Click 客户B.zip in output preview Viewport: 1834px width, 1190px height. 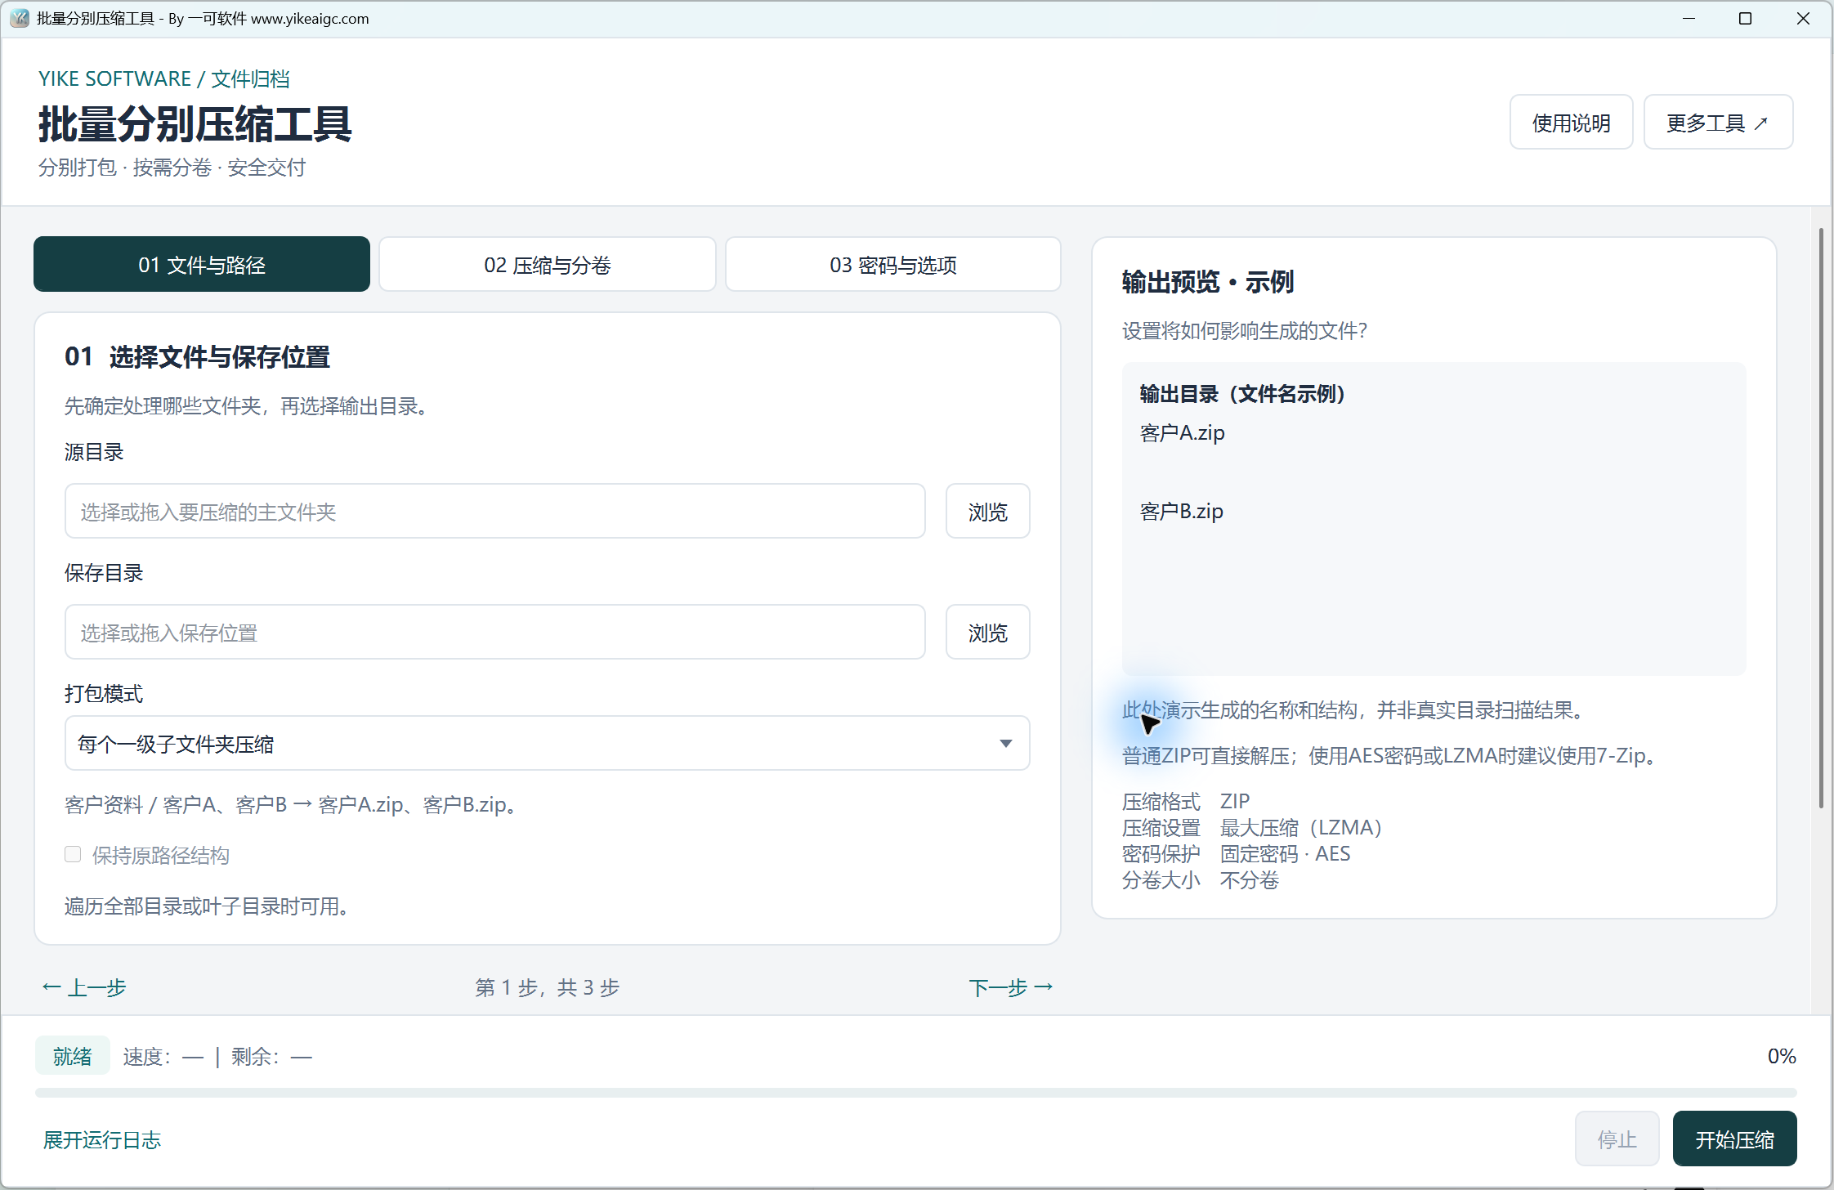pos(1182,512)
